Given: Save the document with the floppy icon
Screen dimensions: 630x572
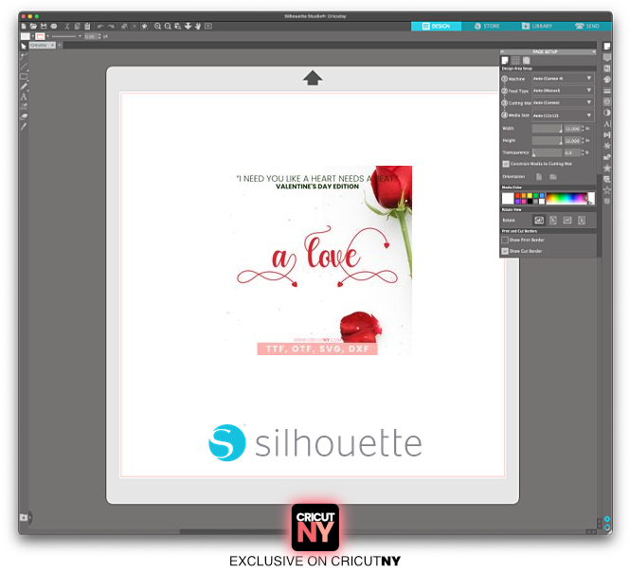Looking at the screenshot, I should coord(44,27).
